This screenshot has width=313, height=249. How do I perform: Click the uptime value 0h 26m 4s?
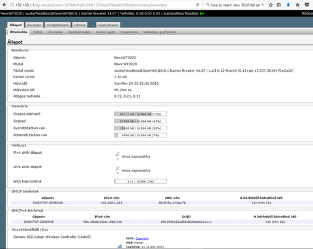pos(123,90)
